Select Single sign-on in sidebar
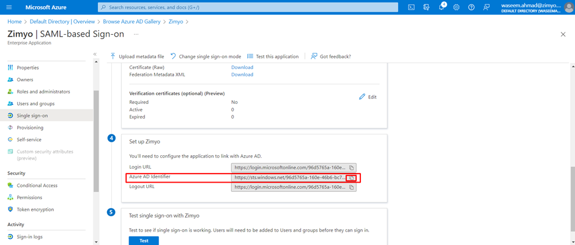The width and height of the screenshot is (575, 245). pos(46,115)
